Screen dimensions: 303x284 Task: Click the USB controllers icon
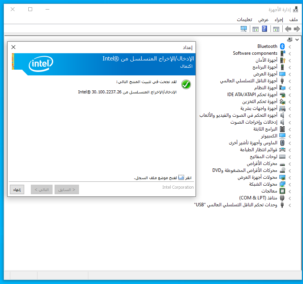(282, 205)
